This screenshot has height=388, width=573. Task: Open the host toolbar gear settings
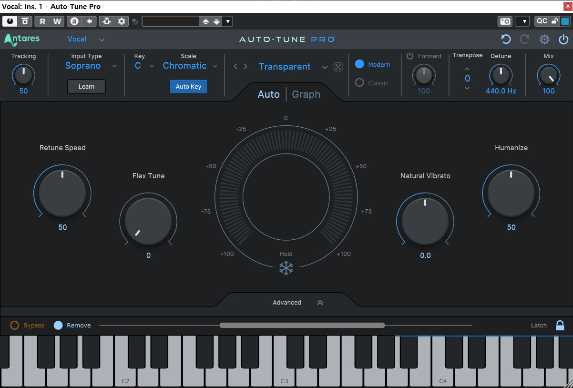(x=122, y=21)
